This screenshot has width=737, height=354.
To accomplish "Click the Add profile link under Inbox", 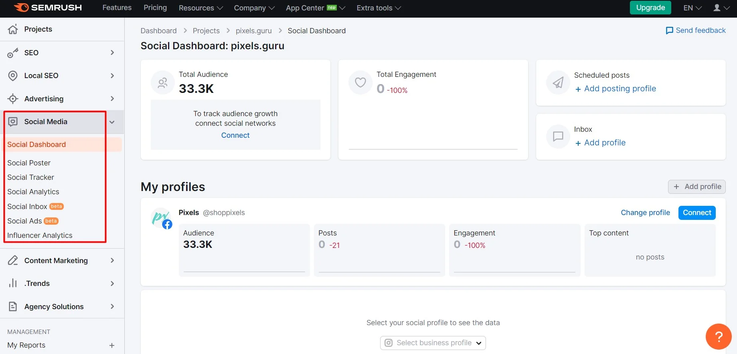I will point(600,143).
